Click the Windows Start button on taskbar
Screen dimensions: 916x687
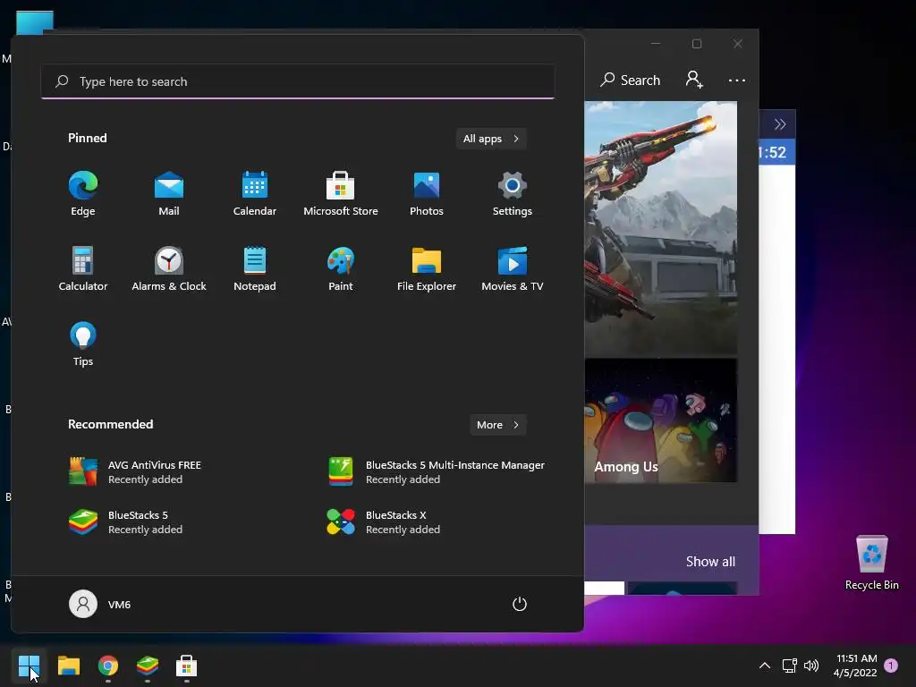point(30,666)
